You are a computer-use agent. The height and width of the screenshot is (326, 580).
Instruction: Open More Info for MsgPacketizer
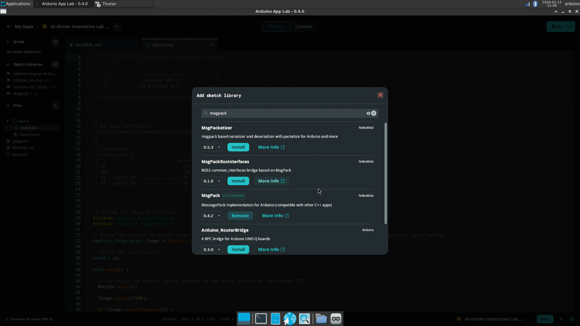pyautogui.click(x=272, y=147)
